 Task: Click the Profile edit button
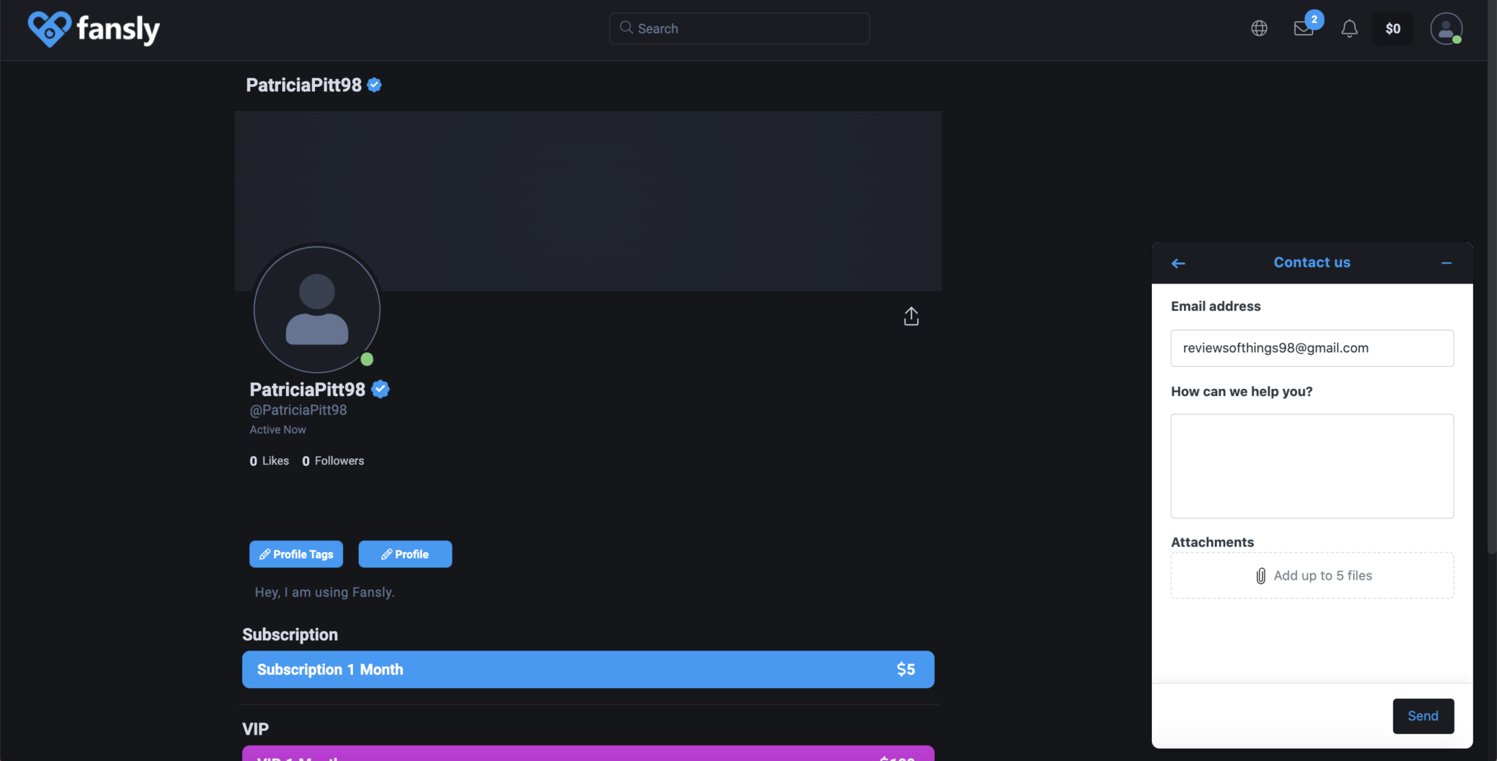click(x=405, y=554)
